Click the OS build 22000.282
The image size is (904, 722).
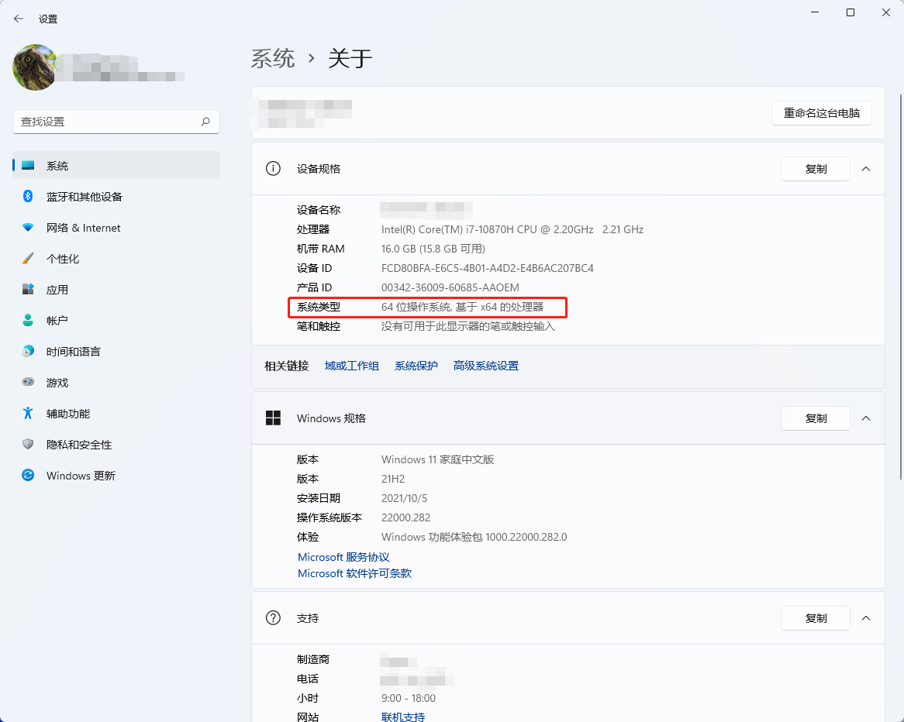(406, 517)
